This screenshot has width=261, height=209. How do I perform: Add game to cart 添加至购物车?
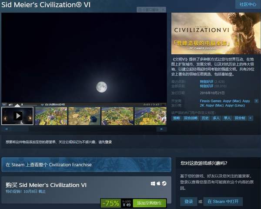coord(149,203)
